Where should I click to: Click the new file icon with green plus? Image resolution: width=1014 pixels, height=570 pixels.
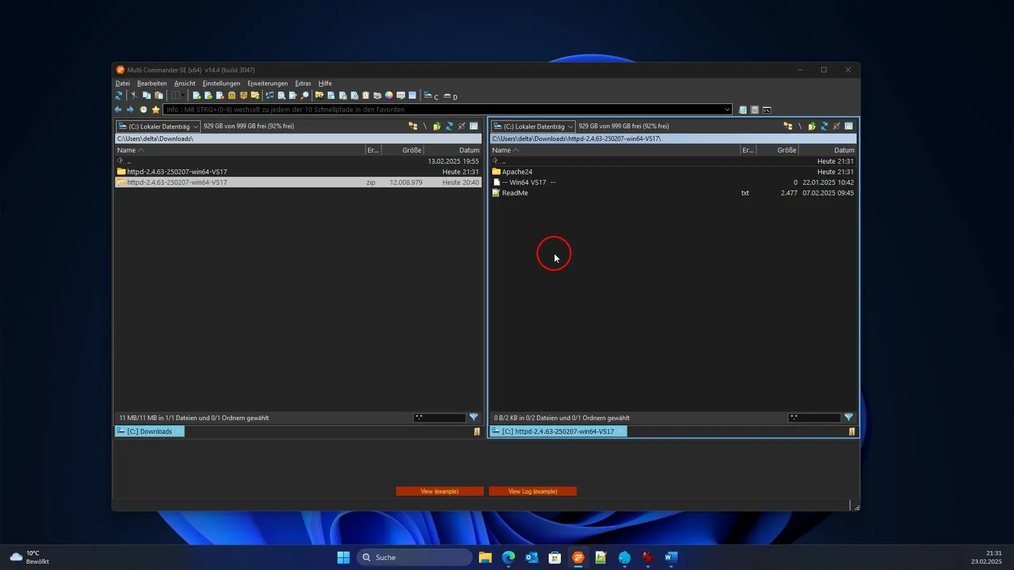click(x=196, y=96)
